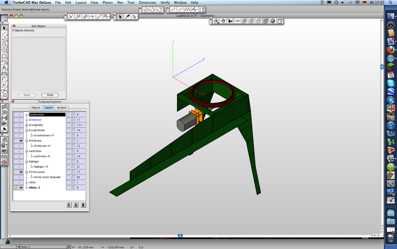Viewport: 397px width, 249px height.
Task: Open the Dimension menu
Action: 147,2
